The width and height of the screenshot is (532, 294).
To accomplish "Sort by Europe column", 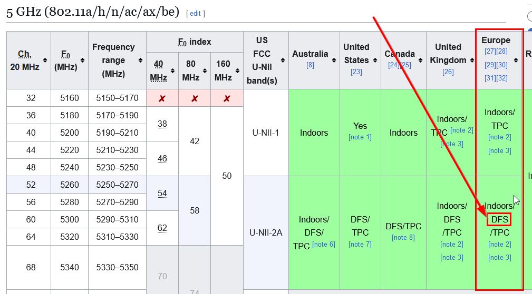I will coord(516,60).
